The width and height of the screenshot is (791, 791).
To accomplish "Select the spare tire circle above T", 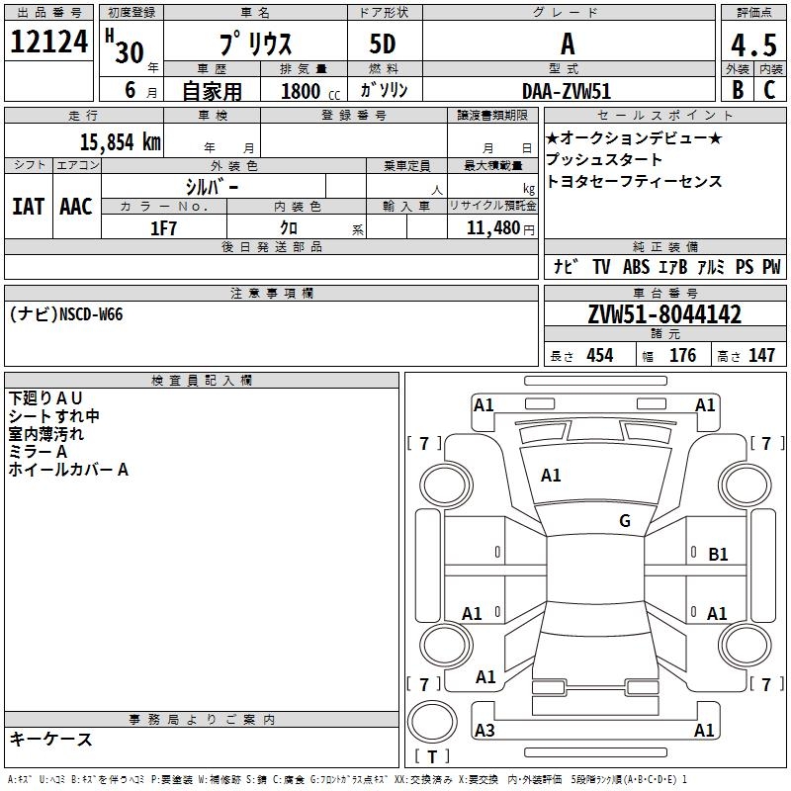I will [x=432, y=722].
